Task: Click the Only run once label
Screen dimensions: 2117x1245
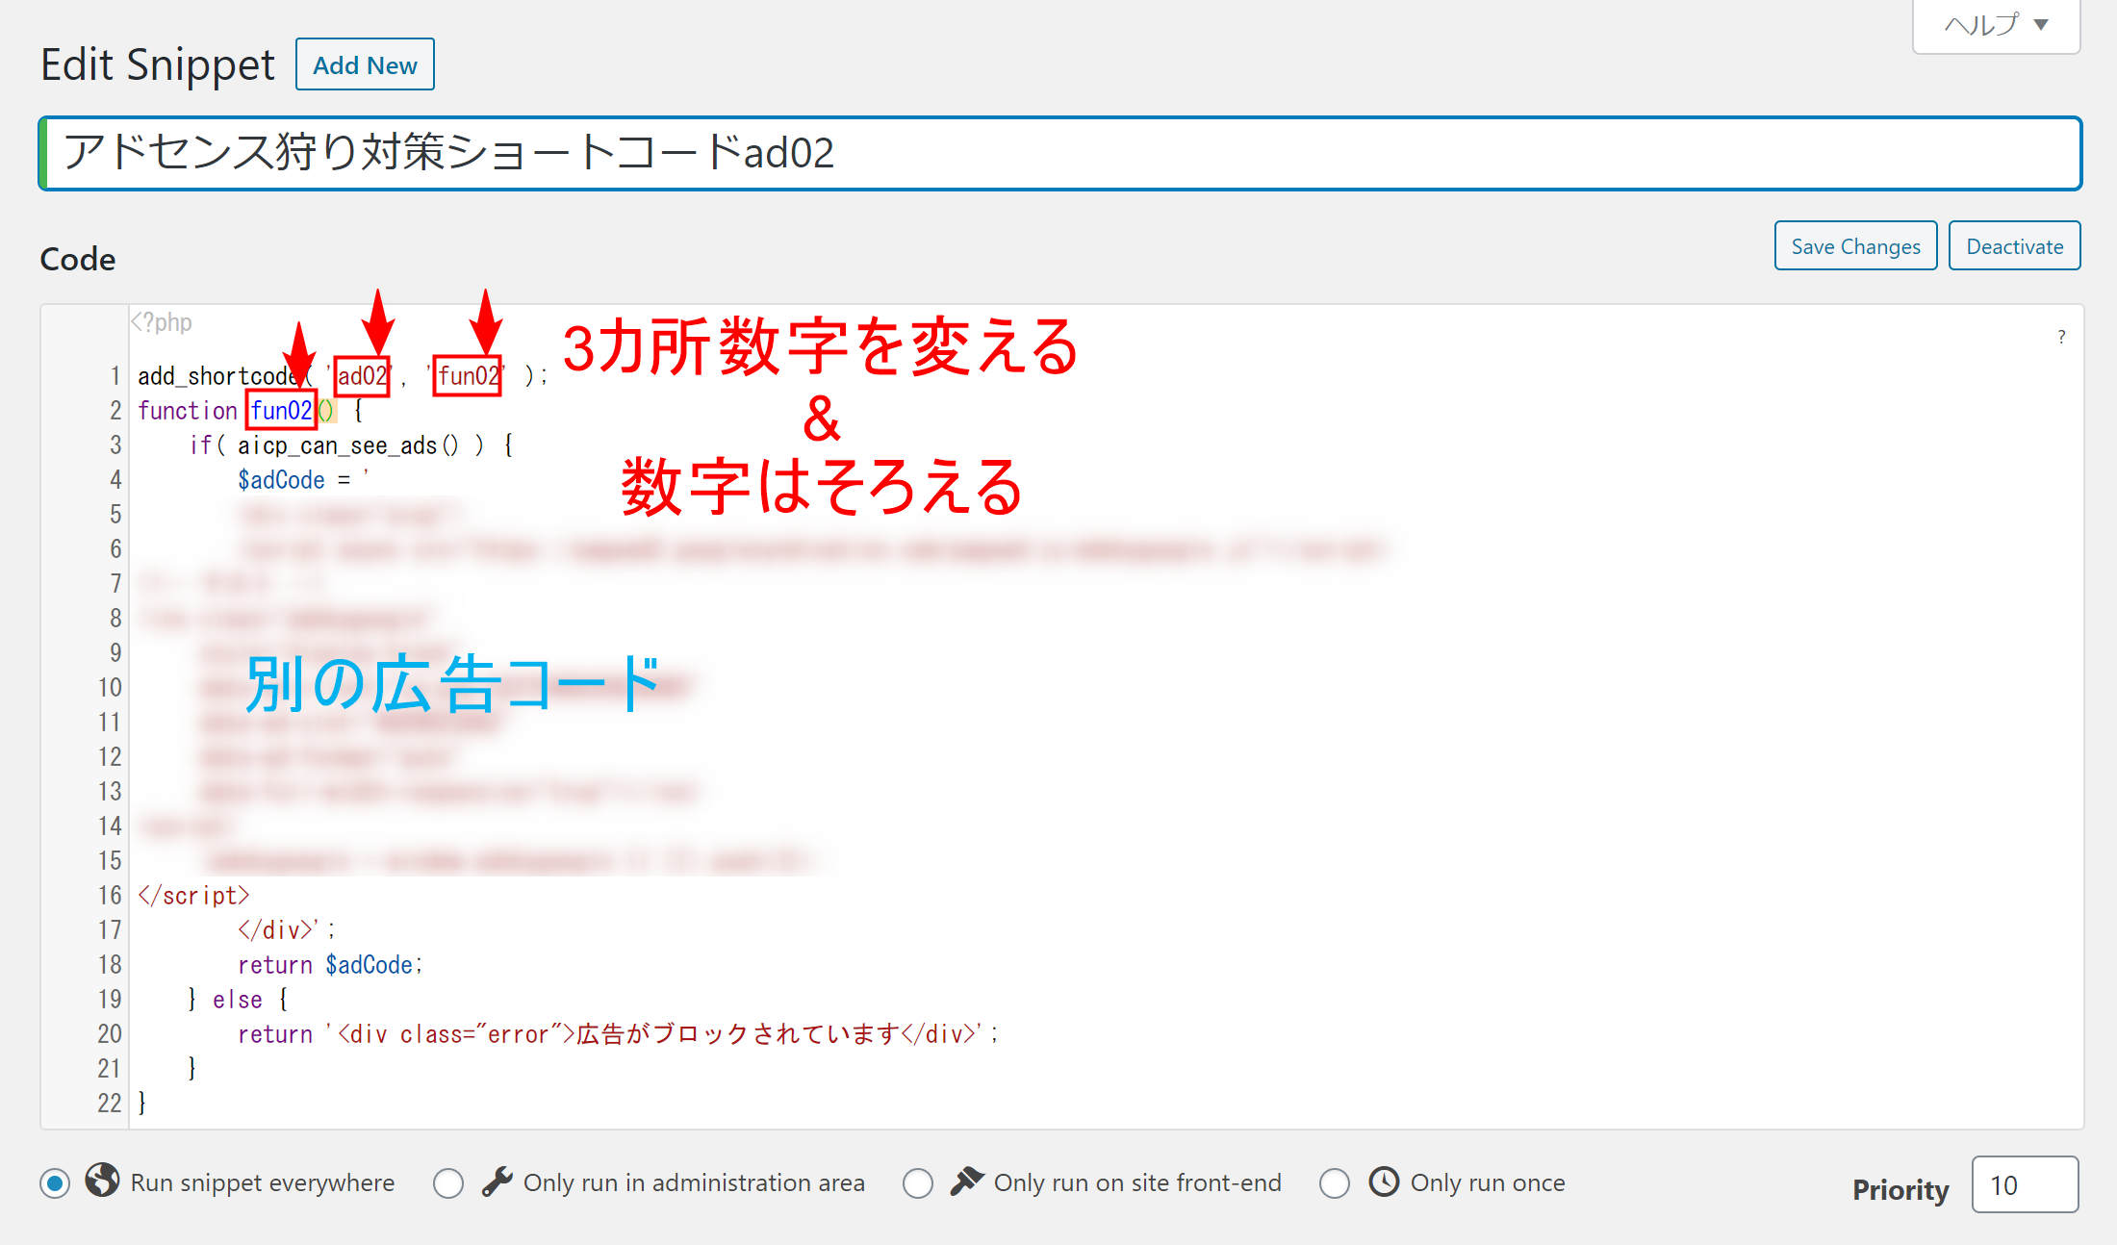Action: click(1488, 1182)
